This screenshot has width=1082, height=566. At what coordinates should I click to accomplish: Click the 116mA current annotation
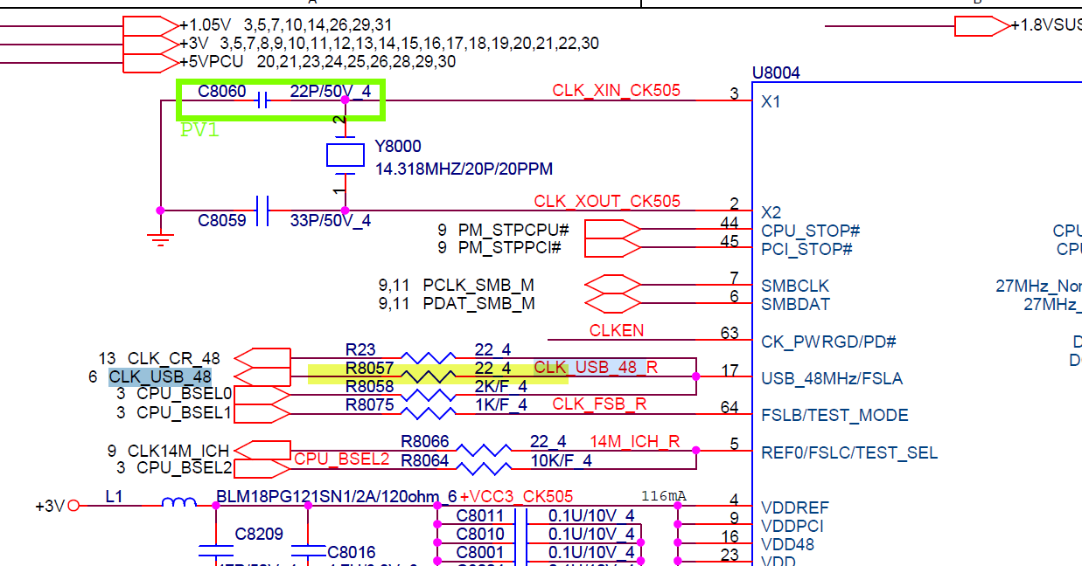pos(663,496)
